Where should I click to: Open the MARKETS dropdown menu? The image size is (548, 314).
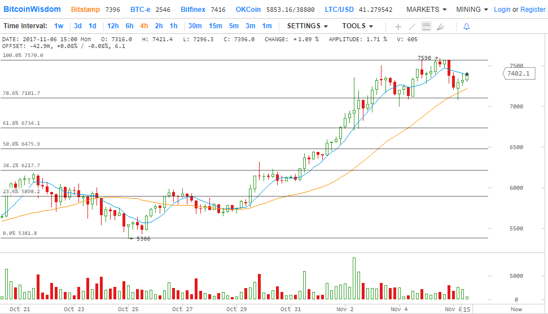pos(426,10)
